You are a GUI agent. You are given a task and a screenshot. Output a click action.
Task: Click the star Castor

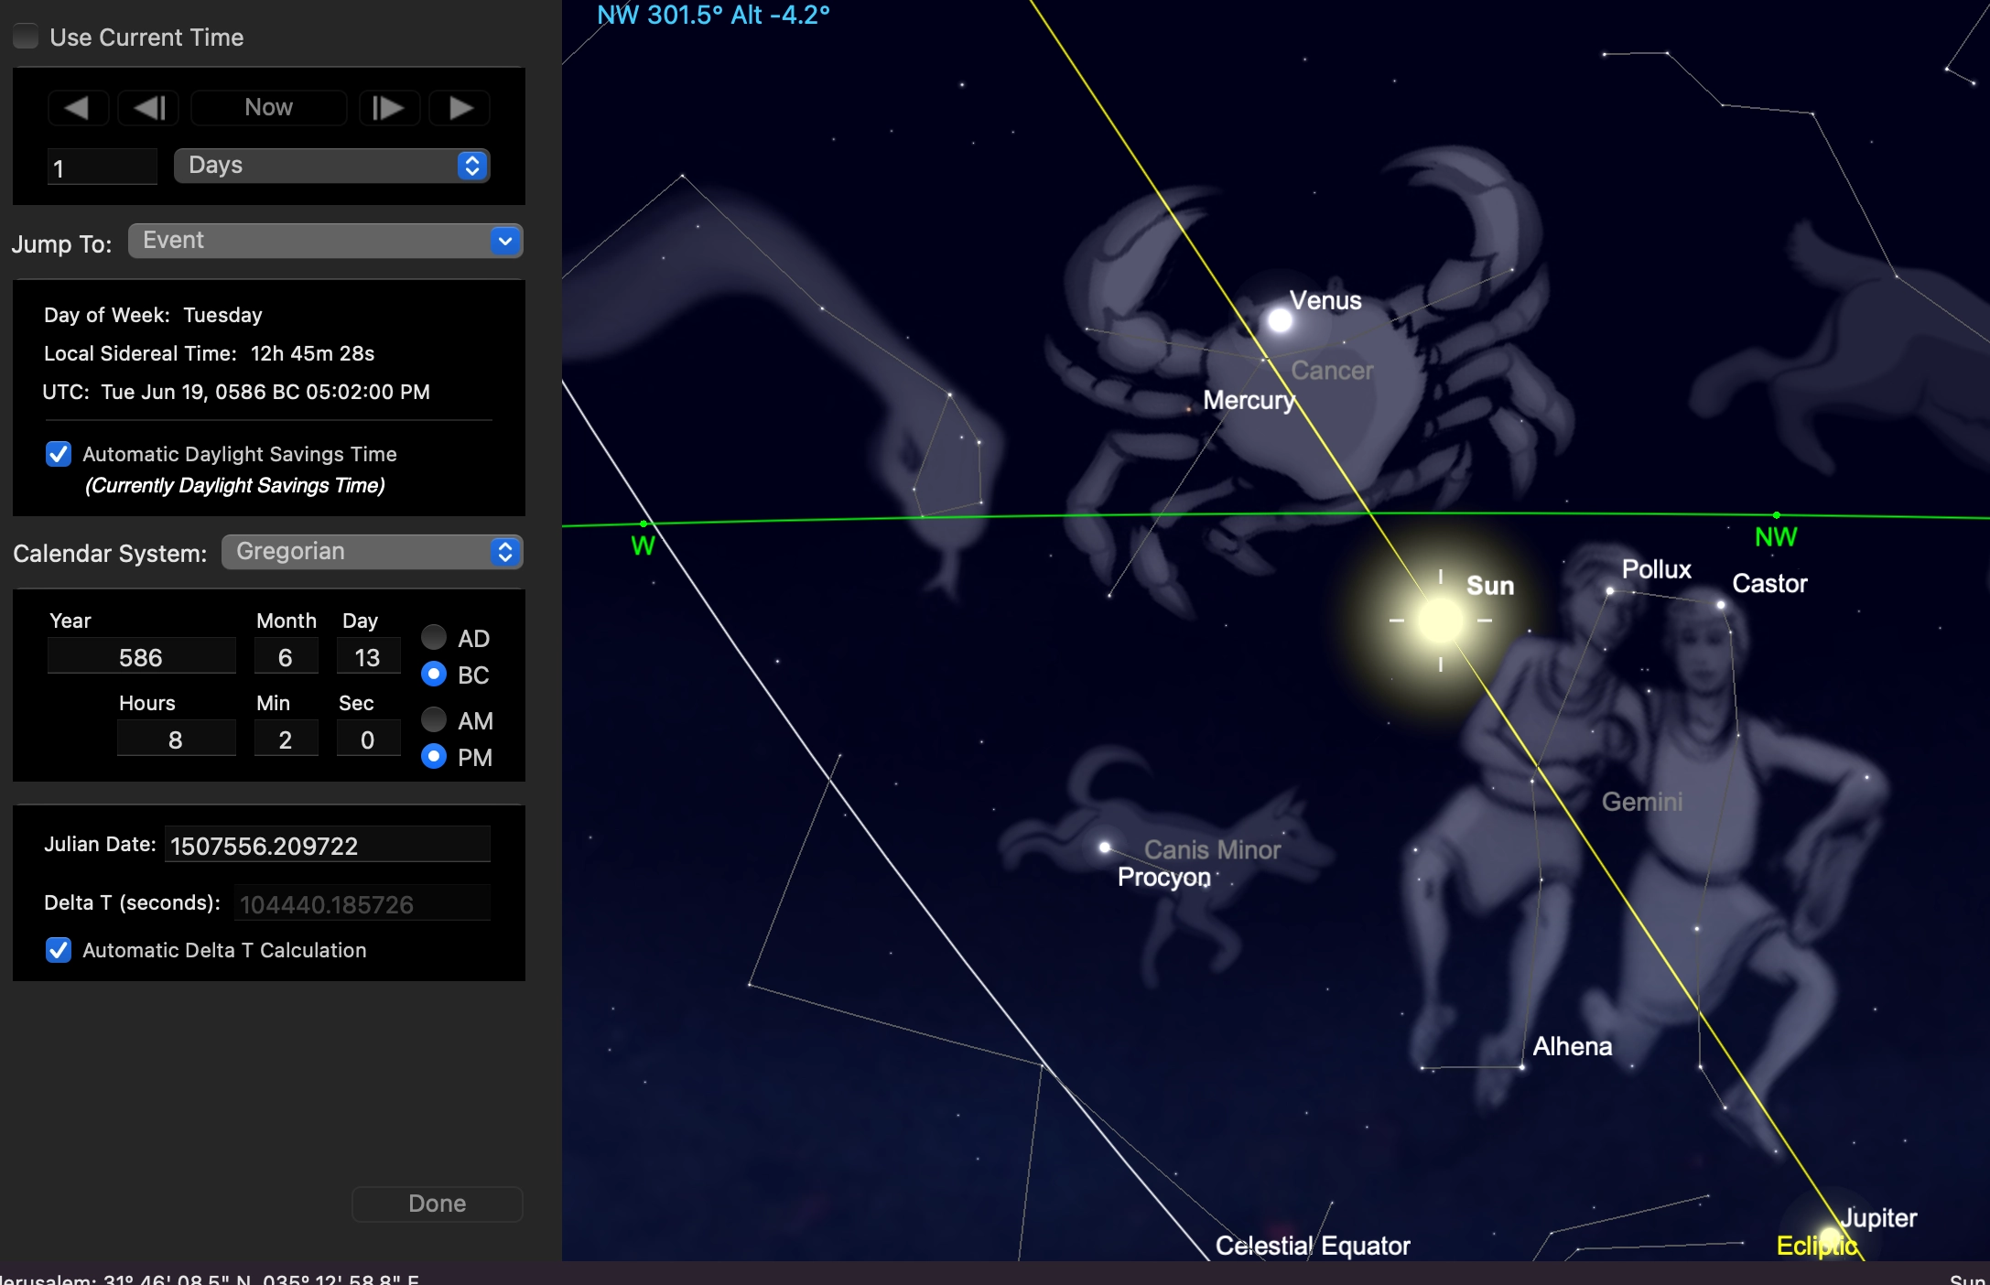click(x=1721, y=605)
